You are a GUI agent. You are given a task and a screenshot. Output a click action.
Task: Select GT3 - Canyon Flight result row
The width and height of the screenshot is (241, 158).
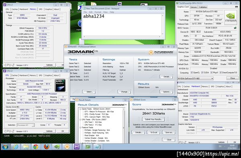pos(97,117)
